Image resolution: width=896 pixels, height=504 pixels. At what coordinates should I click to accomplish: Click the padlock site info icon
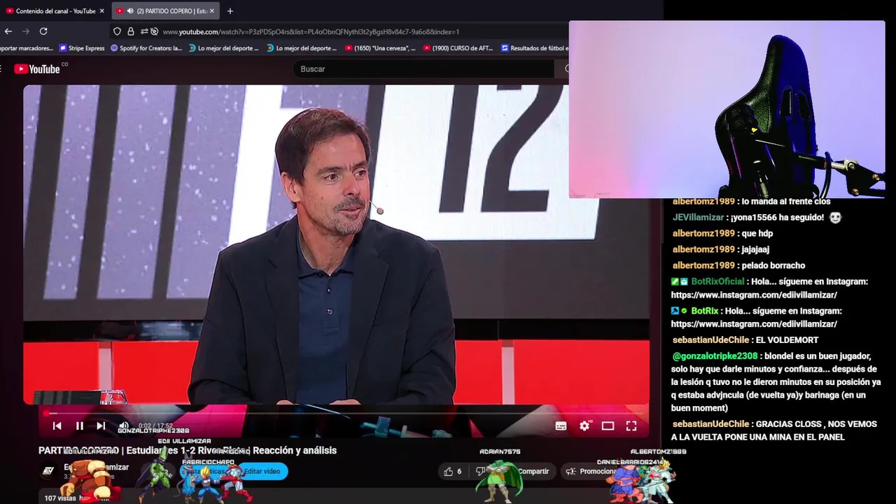click(130, 31)
